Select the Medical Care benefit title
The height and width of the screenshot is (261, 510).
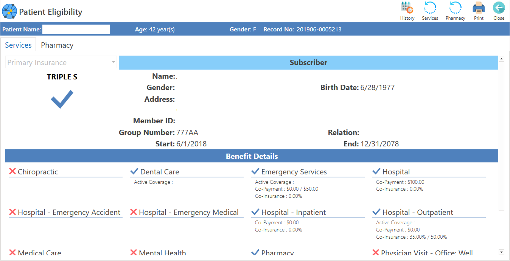click(x=39, y=253)
